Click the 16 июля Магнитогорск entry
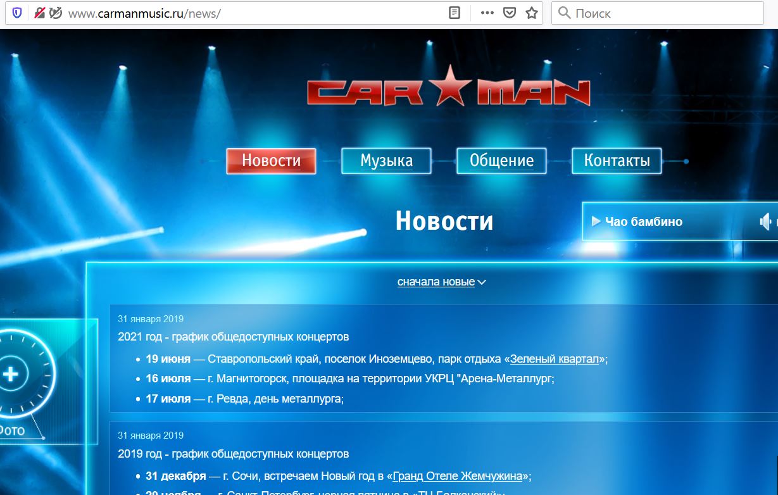778x495 pixels. [350, 379]
